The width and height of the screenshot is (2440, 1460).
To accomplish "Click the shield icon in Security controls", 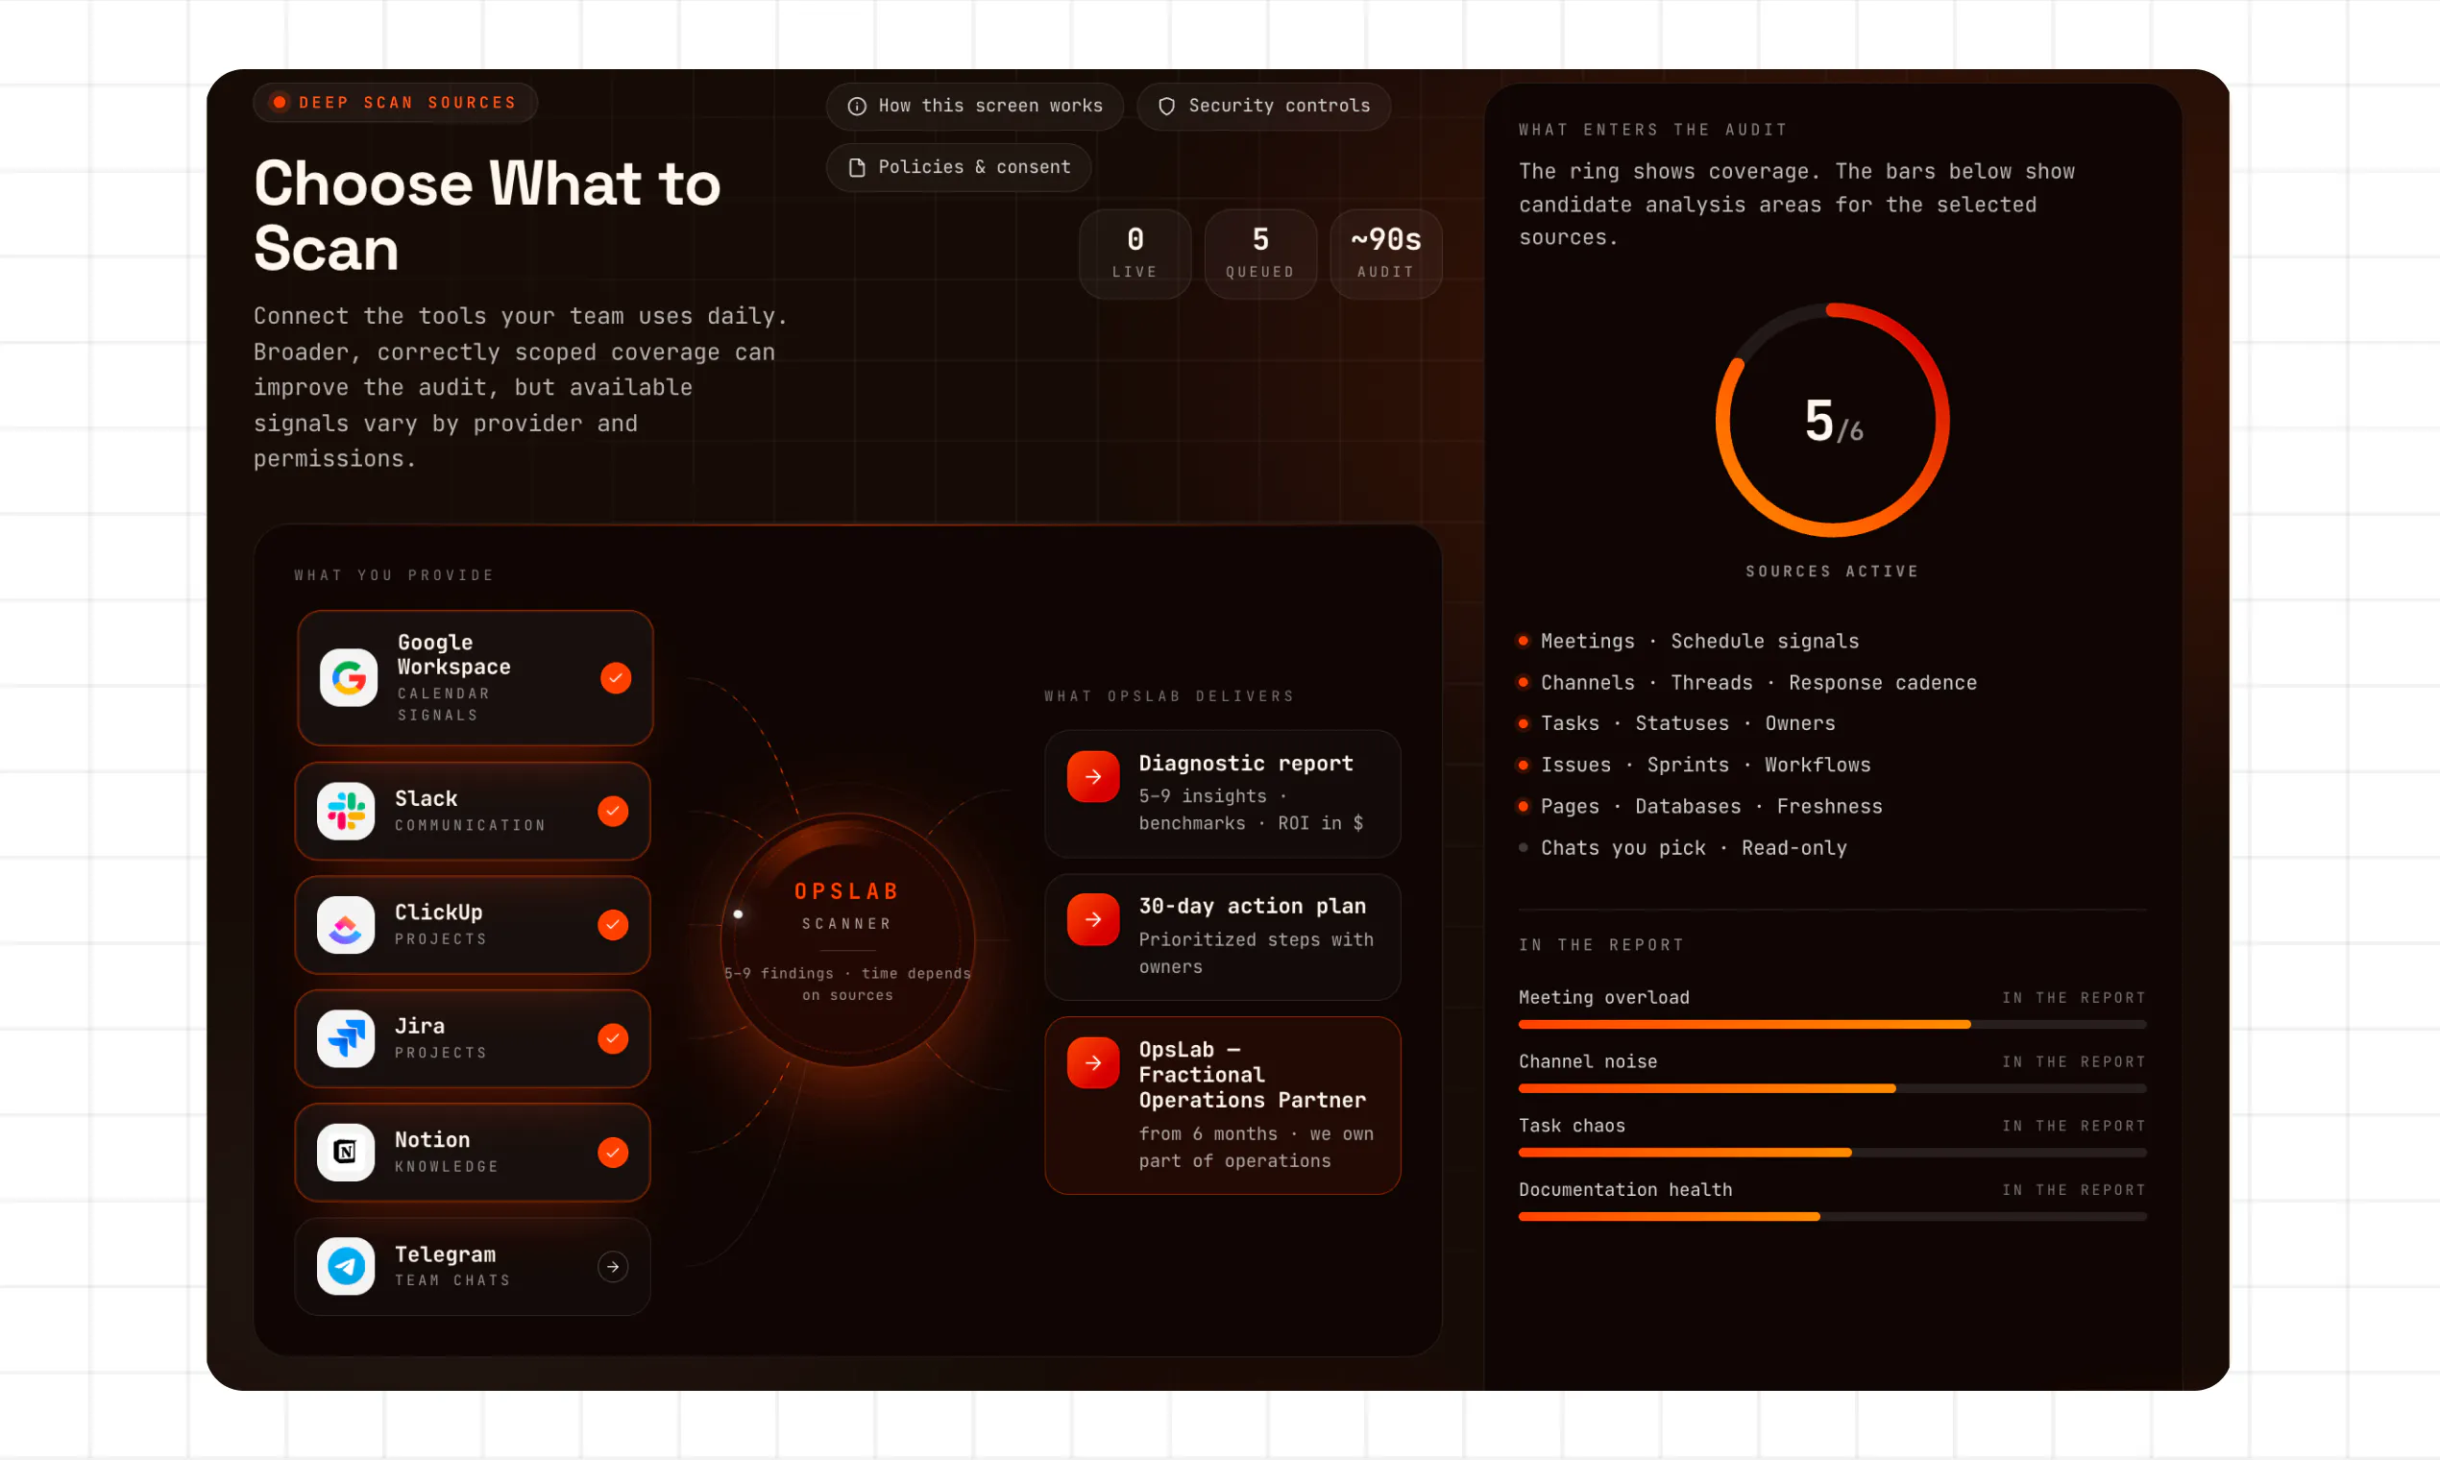I will [x=1167, y=107].
